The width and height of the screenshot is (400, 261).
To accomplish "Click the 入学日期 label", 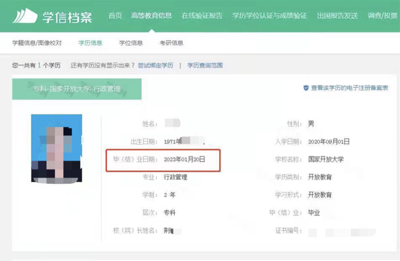I will pos(289,141).
